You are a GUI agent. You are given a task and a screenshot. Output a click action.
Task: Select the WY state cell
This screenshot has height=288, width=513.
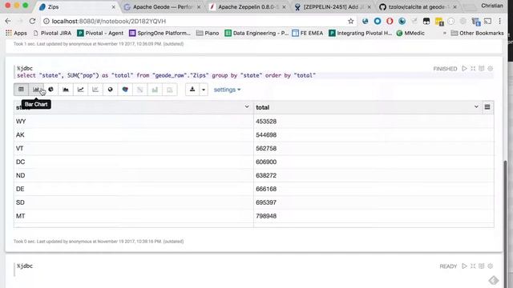click(x=134, y=121)
